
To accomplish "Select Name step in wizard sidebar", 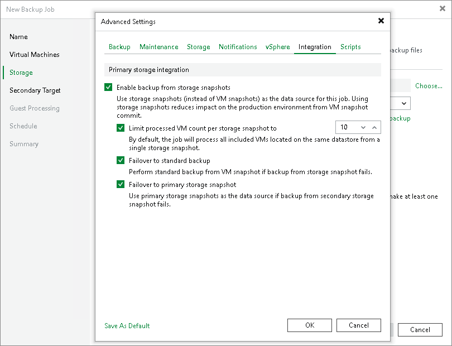I will (x=18, y=37).
